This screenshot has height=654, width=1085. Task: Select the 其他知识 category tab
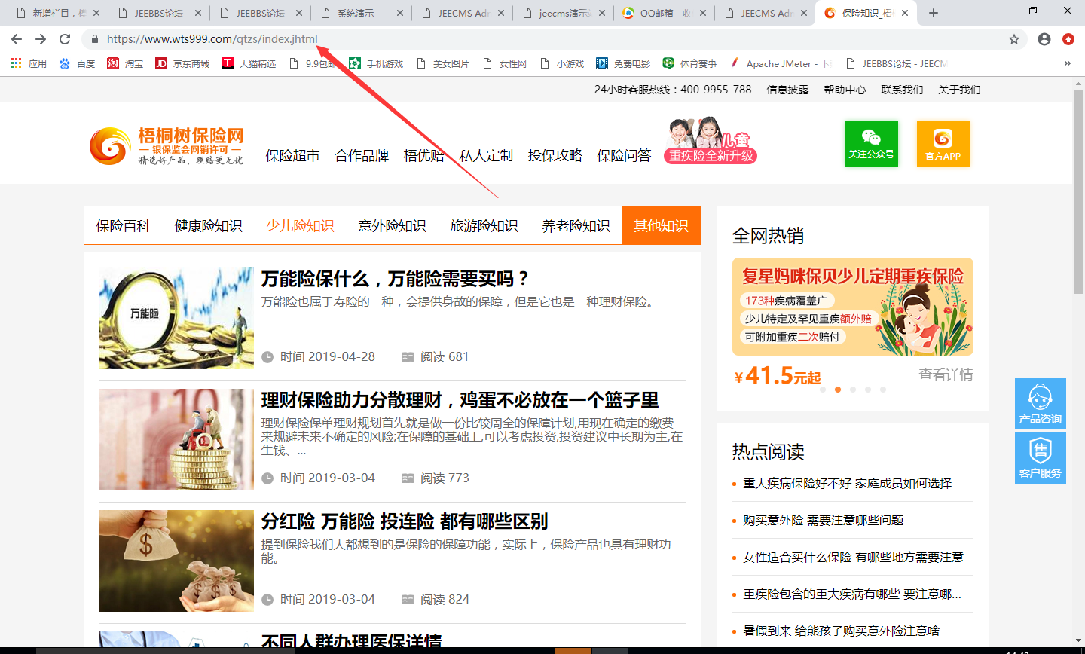tap(661, 226)
